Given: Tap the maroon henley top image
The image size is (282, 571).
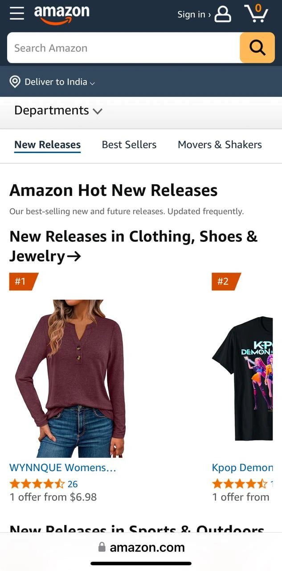Looking at the screenshot, I should coord(70,379).
